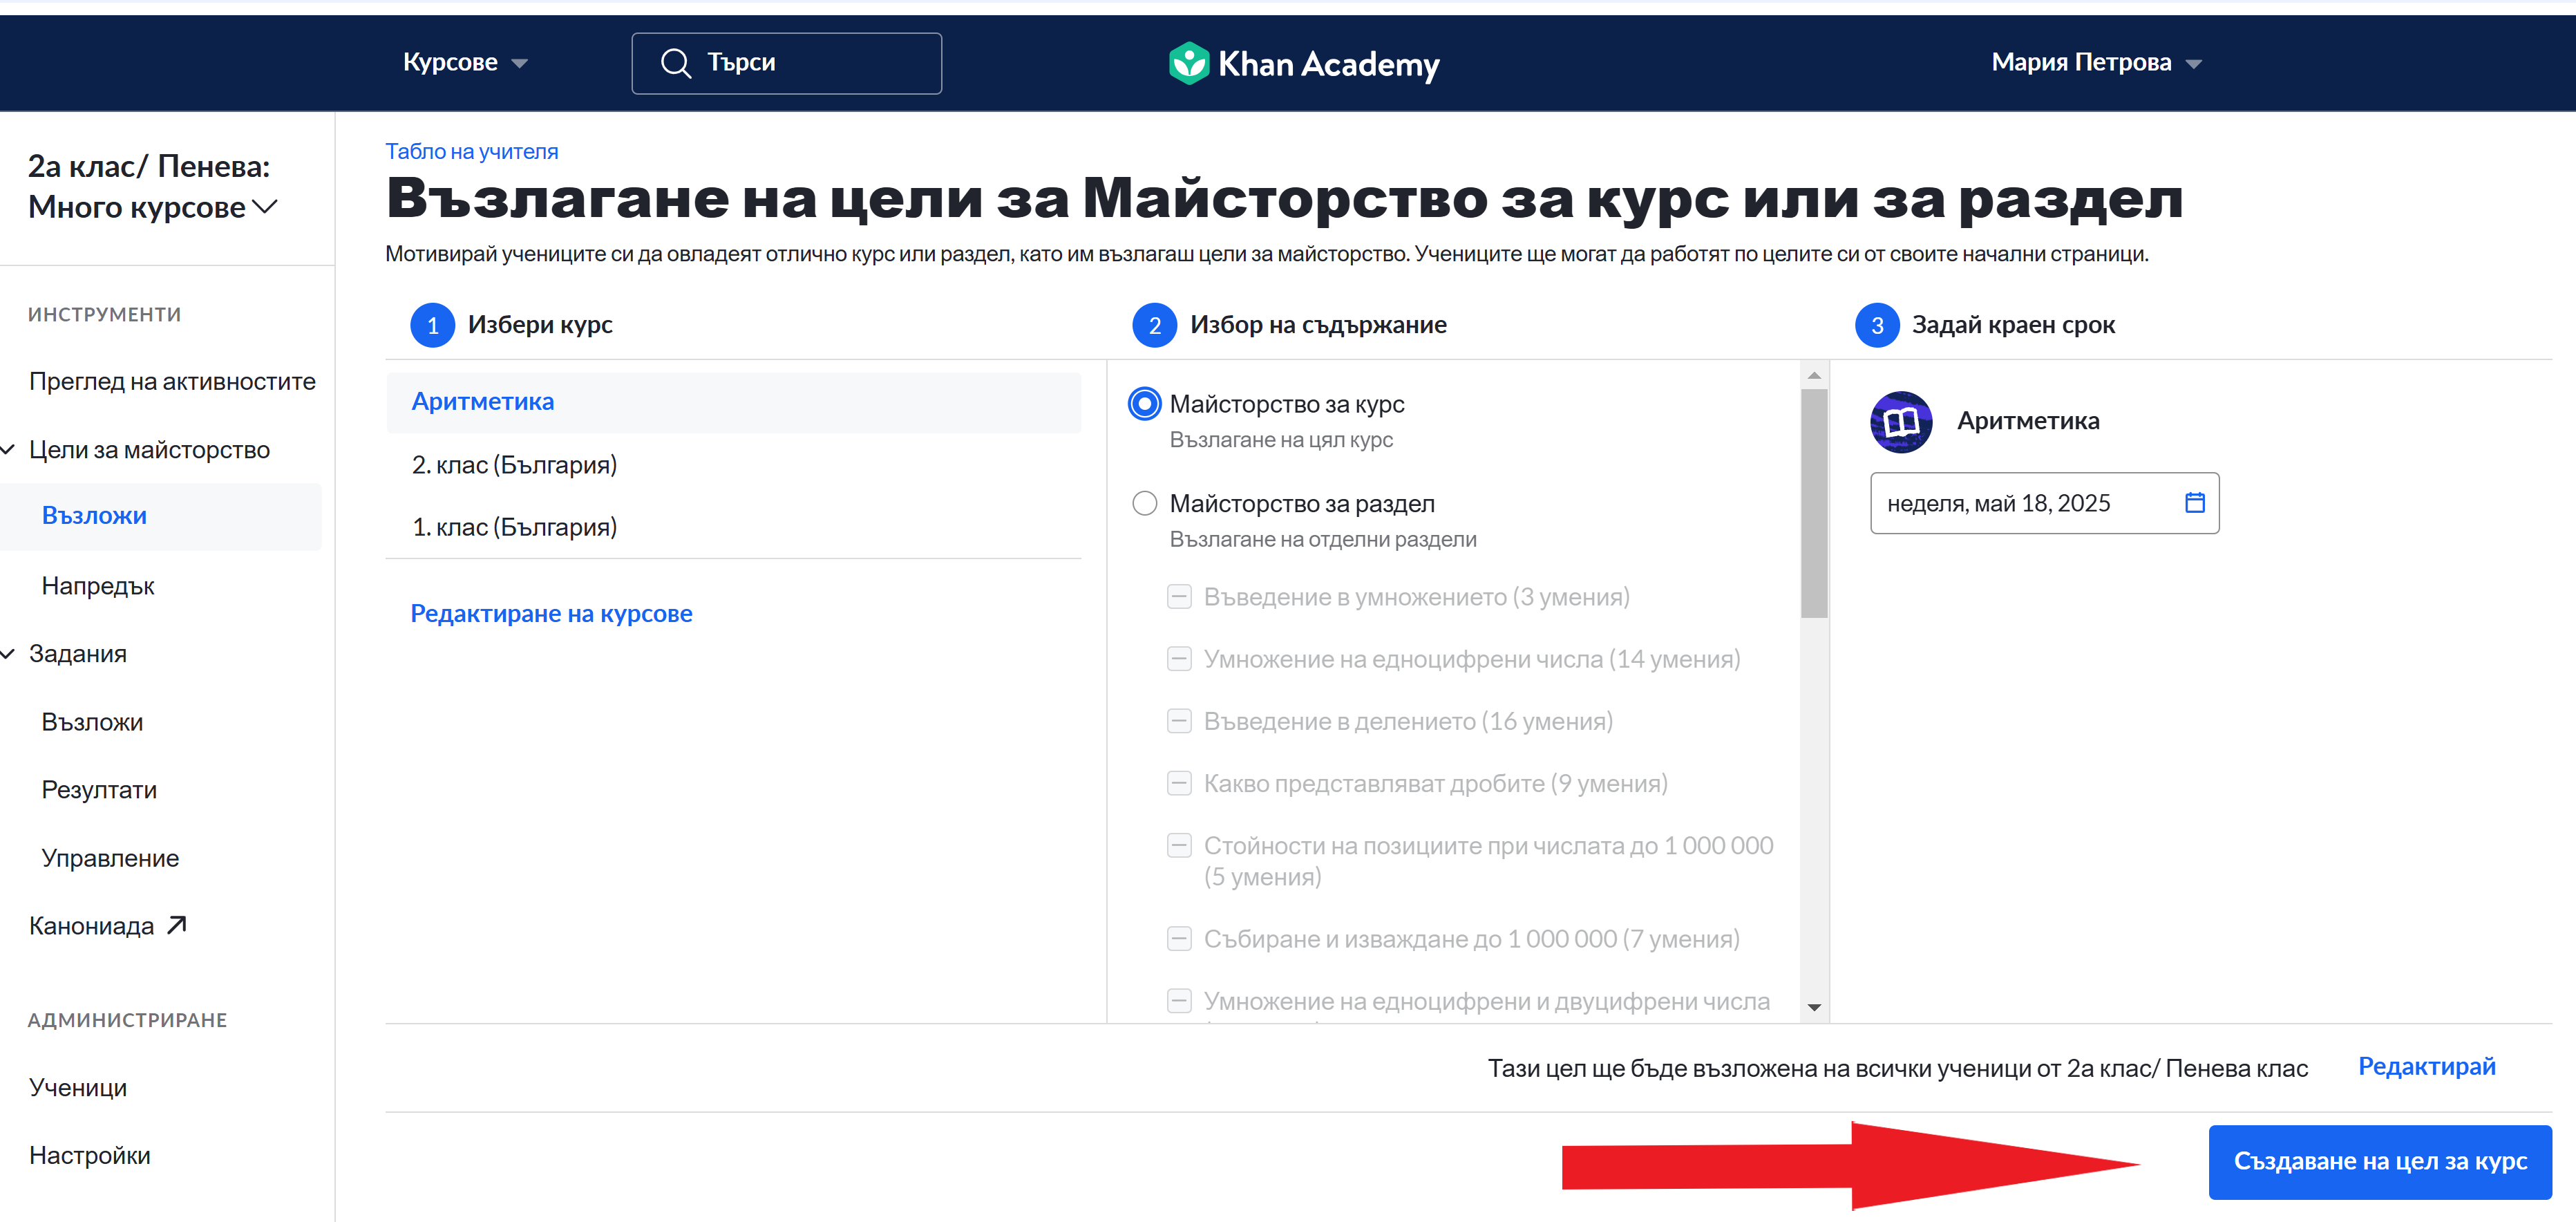Expand the class selector 2а клас/ Пенева
This screenshot has width=2576, height=1222.
tap(152, 187)
